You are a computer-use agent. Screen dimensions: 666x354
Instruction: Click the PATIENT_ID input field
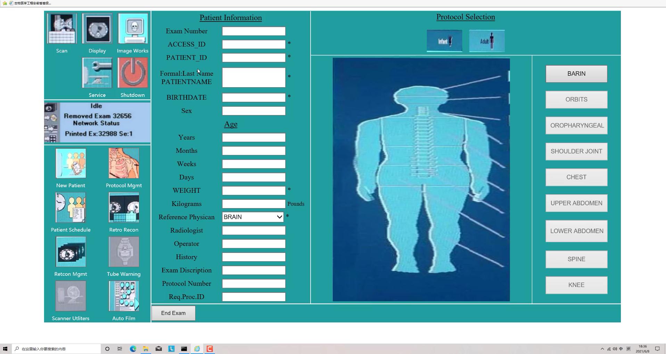[x=254, y=58]
